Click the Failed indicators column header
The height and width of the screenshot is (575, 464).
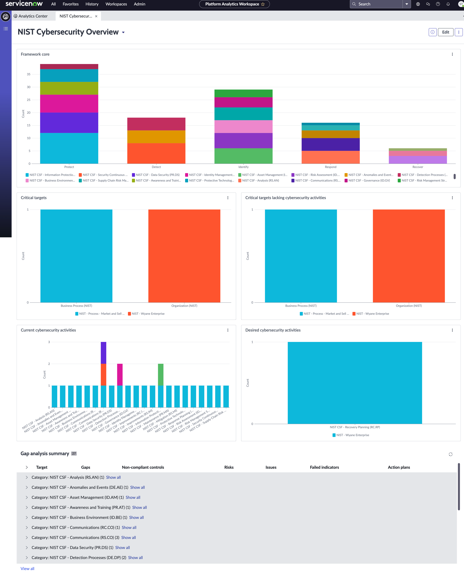point(324,467)
